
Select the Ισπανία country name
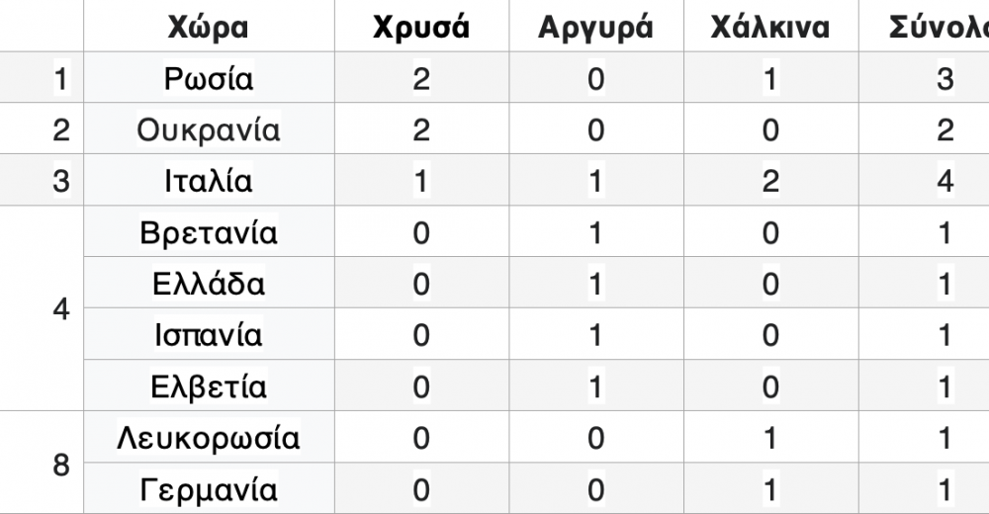(209, 336)
